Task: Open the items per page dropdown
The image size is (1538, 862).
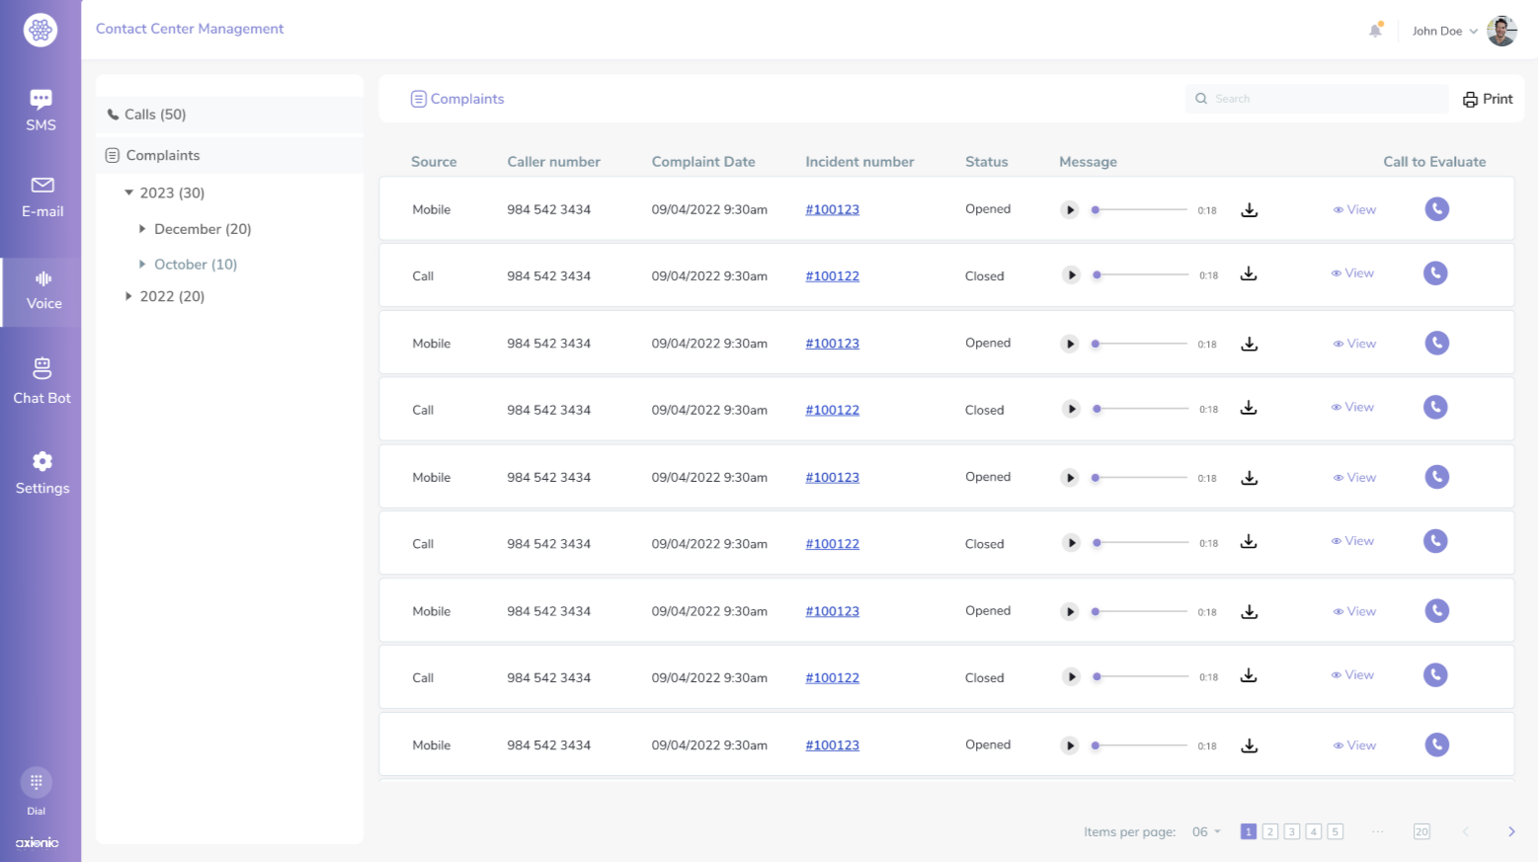Action: pos(1204,831)
